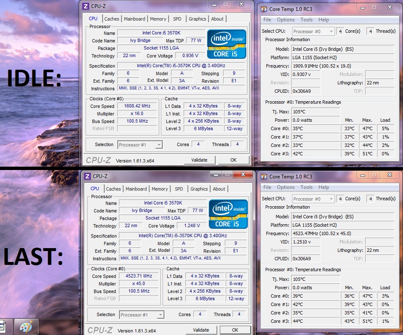Screen dimensions: 403x335
Task: Open the Tools menu in the IDLE Core Temp window
Action: [307, 20]
